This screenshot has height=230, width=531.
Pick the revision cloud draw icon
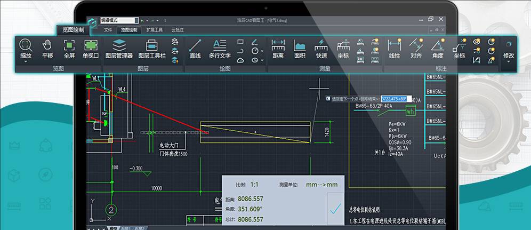(240, 60)
